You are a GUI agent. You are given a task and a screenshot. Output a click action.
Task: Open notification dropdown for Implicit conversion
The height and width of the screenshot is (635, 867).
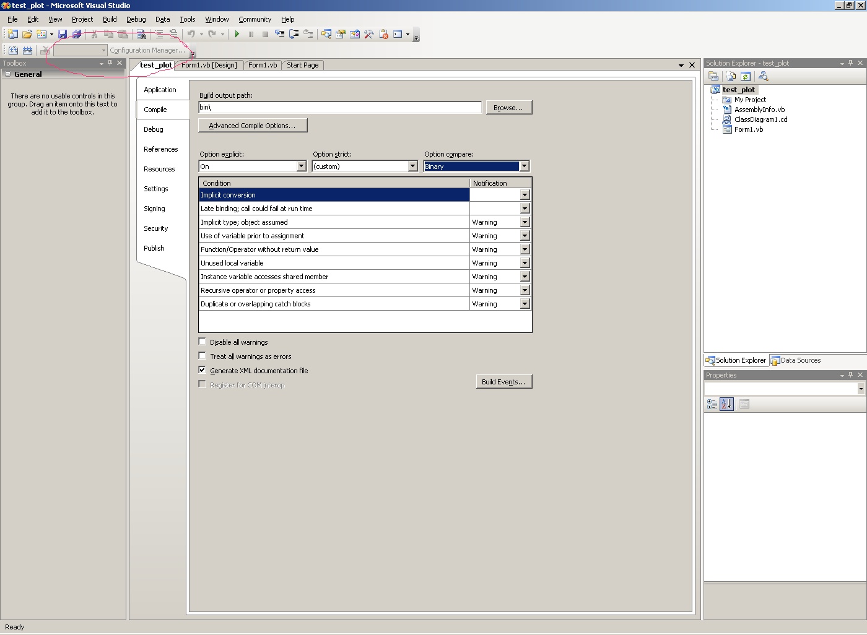(525, 195)
